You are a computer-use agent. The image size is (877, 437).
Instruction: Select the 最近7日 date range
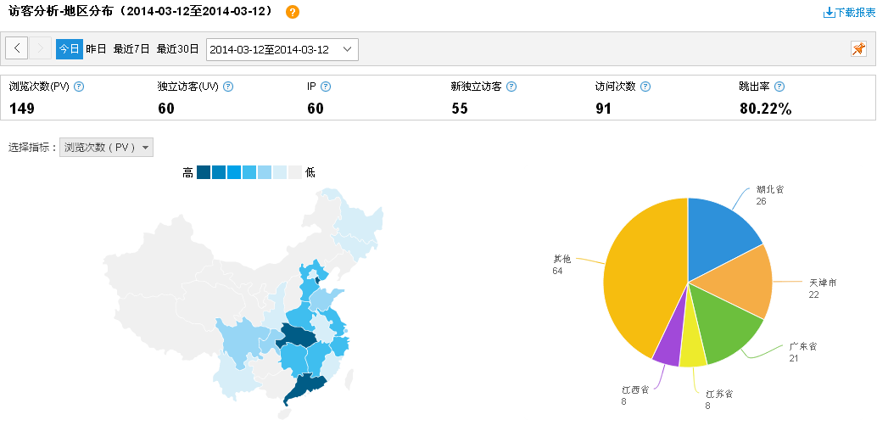tap(131, 48)
